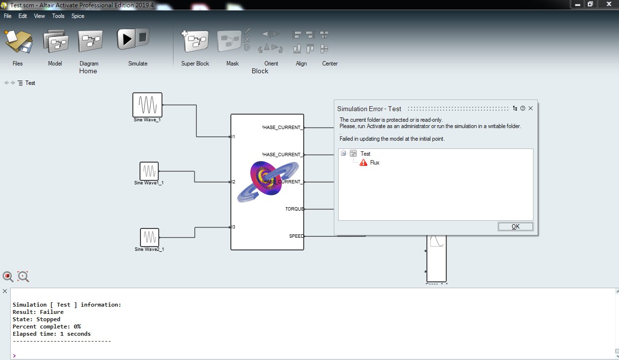Image resolution: width=619 pixels, height=360 pixels.
Task: Align blocks to top edge
Action: pyautogui.click(x=310, y=49)
